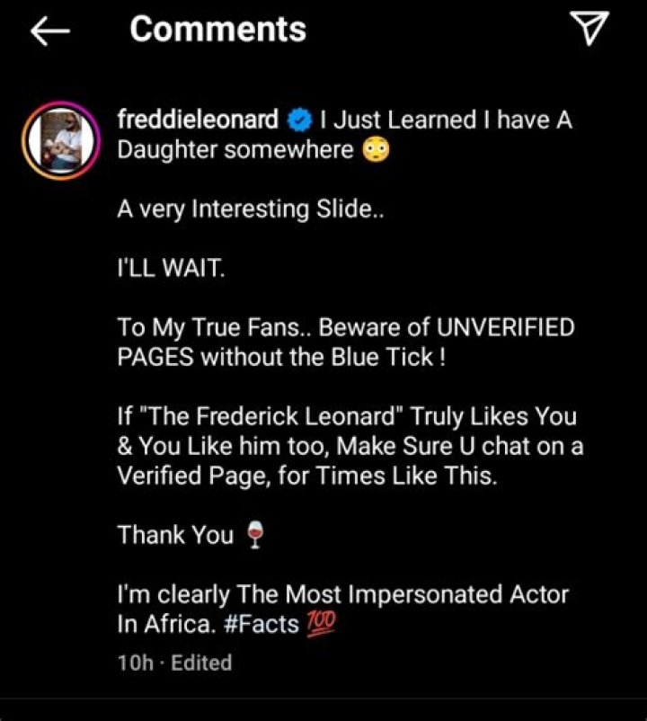
Task: Click the blue verified badge
Action: 297,120
